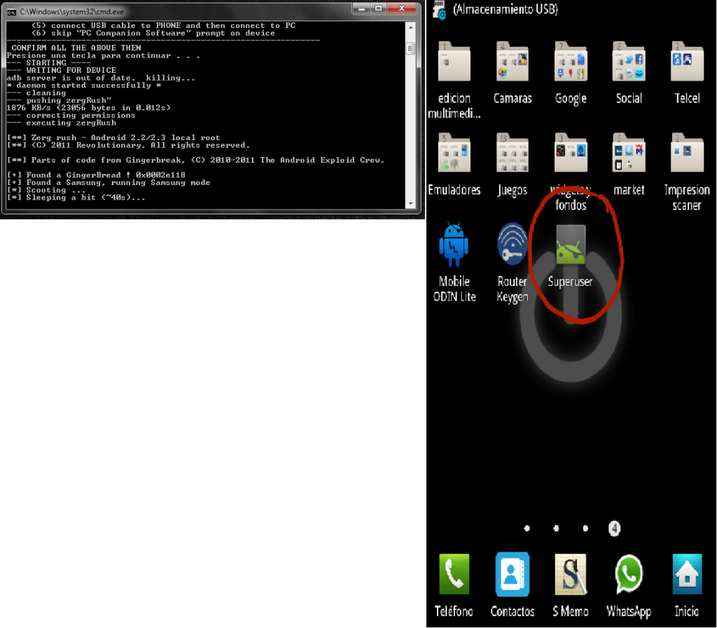Tap the Teléfono phone icon

[x=454, y=576]
